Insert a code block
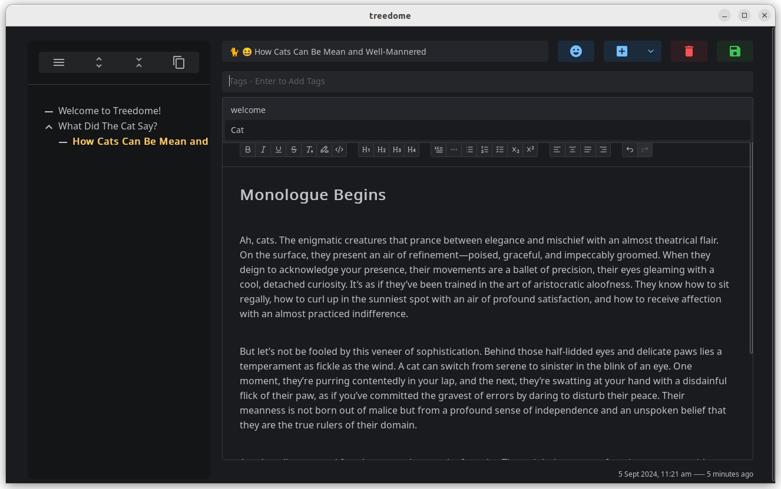The image size is (781, 489). point(339,149)
